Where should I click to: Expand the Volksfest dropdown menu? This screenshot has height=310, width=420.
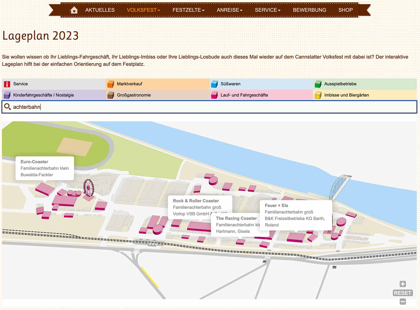click(143, 10)
